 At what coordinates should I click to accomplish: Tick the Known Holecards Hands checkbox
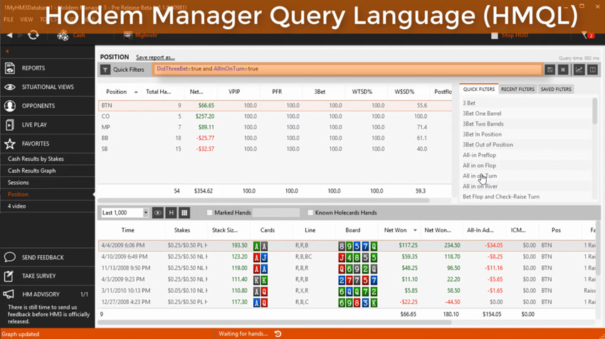click(x=310, y=212)
